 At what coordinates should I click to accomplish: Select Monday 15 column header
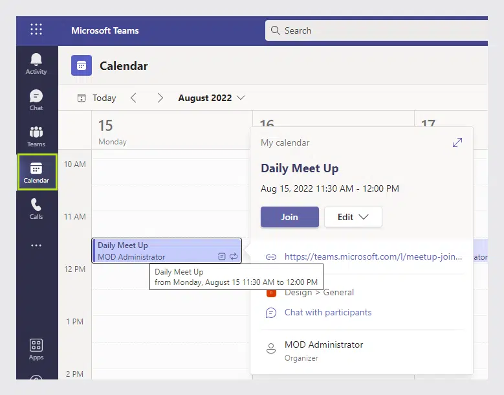[x=172, y=131]
